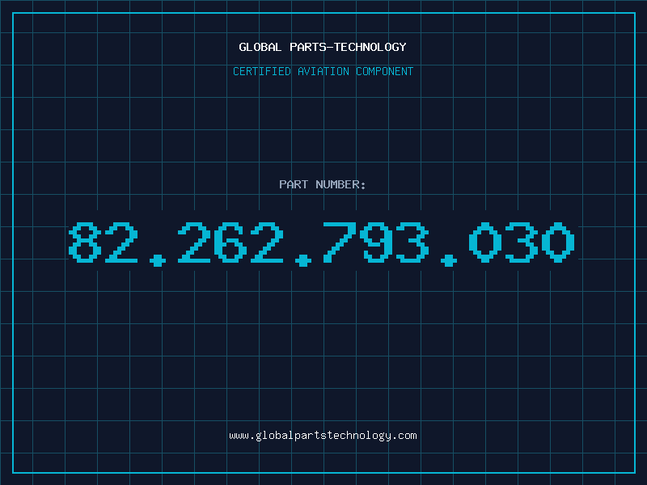Click the PART NUMBER: label
This screenshot has width=647, height=485.
tap(323, 184)
